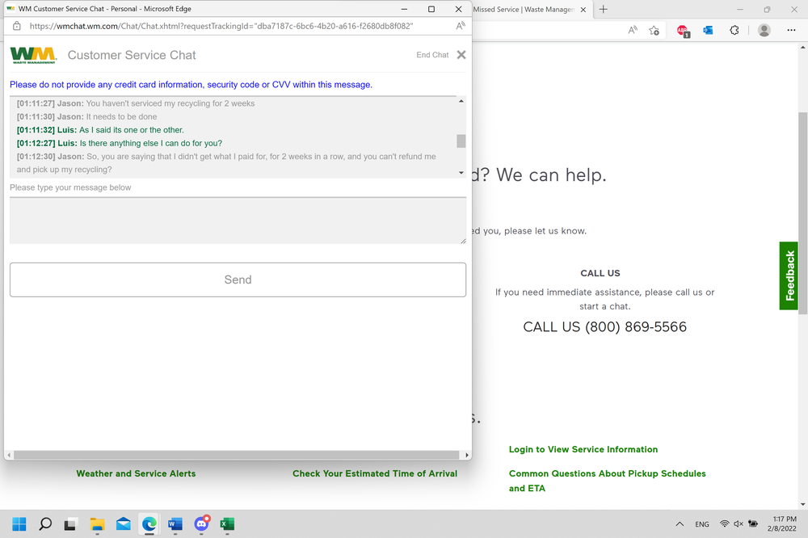Click the Read aloud icon in chat address bar
Screen dimensions: 808x538
coord(461,26)
